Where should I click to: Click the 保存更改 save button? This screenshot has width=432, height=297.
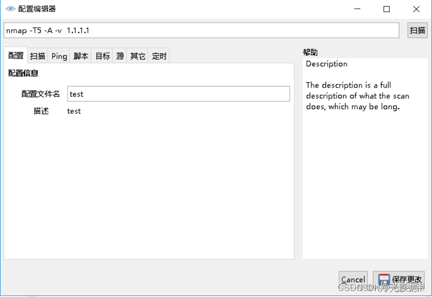[x=398, y=279]
